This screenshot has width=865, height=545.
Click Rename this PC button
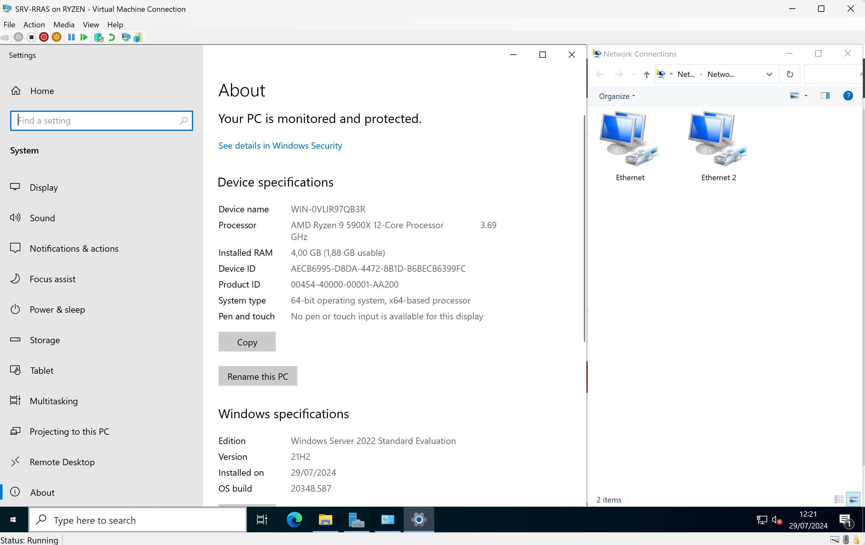[258, 376]
